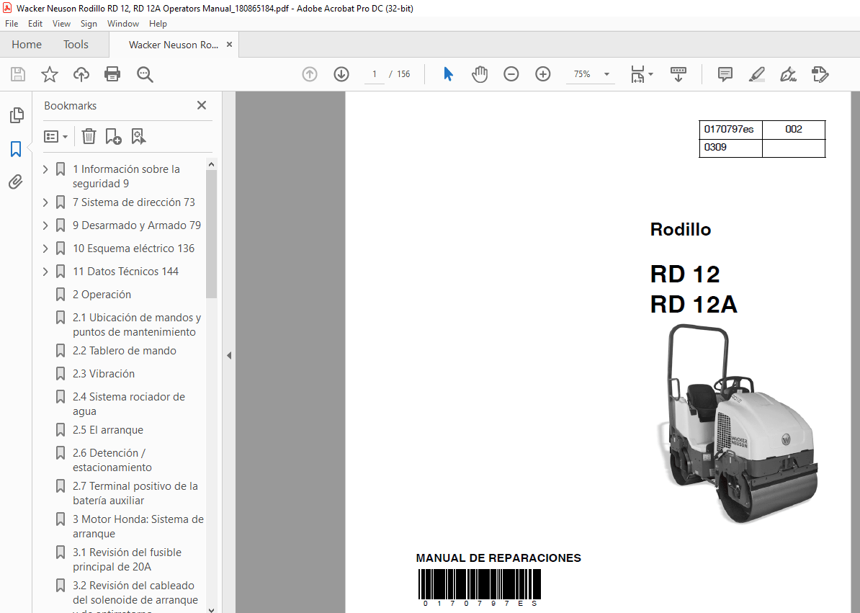Expand the '1 Información sobre la seguridad 9' bookmark
Image resolution: width=860 pixels, height=613 pixels.
pos(45,169)
